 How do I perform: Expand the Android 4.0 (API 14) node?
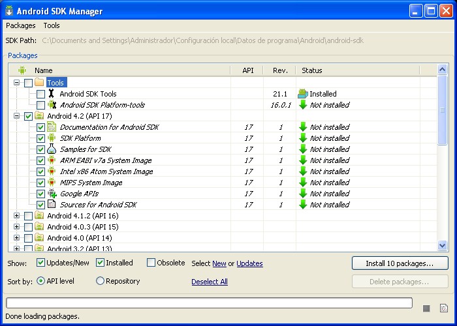(x=16, y=238)
